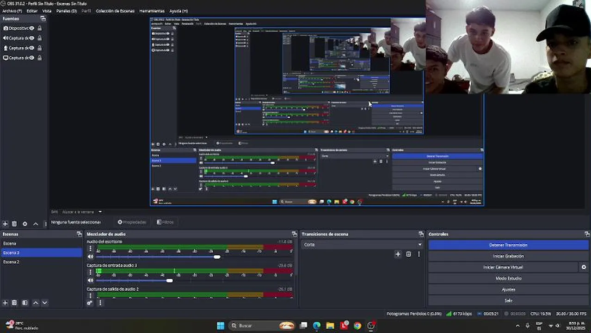Image resolution: width=591 pixels, height=333 pixels.
Task: Open the Vista menu
Action: 47,11
